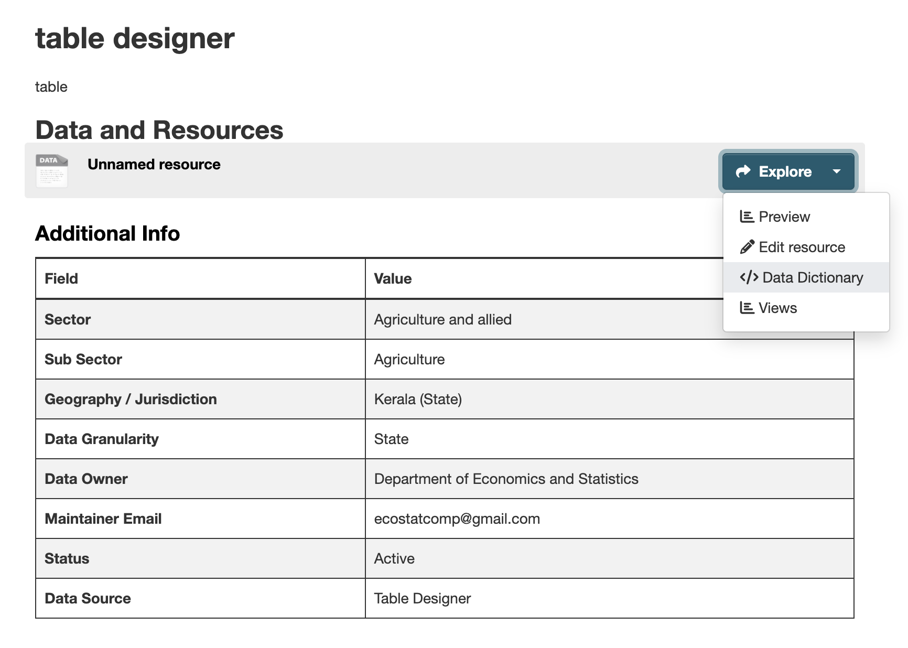The image size is (908, 648).
Task: Click the 'table' description text
Action: [x=51, y=87]
